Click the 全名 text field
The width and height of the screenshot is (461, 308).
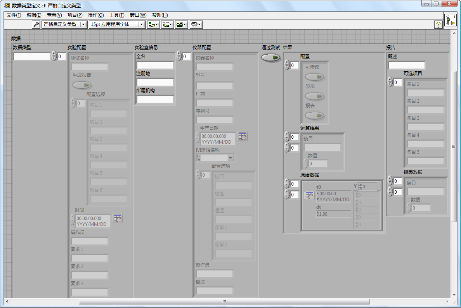pos(155,65)
